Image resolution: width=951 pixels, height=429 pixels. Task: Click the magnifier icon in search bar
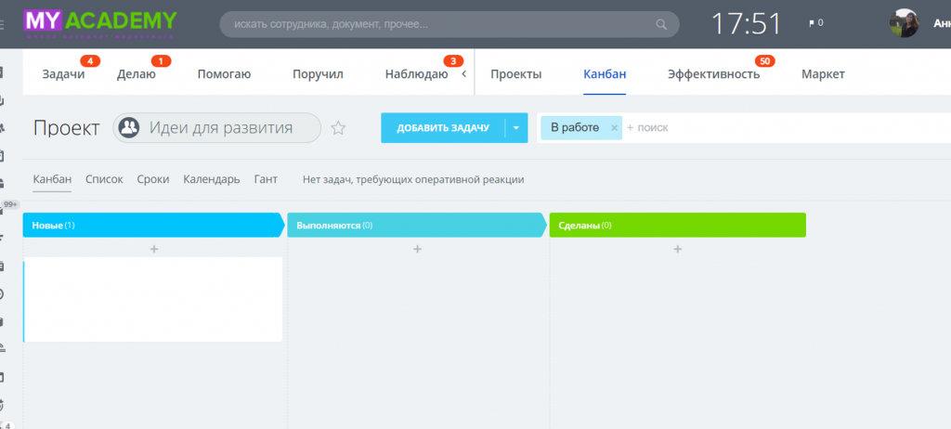[661, 25]
